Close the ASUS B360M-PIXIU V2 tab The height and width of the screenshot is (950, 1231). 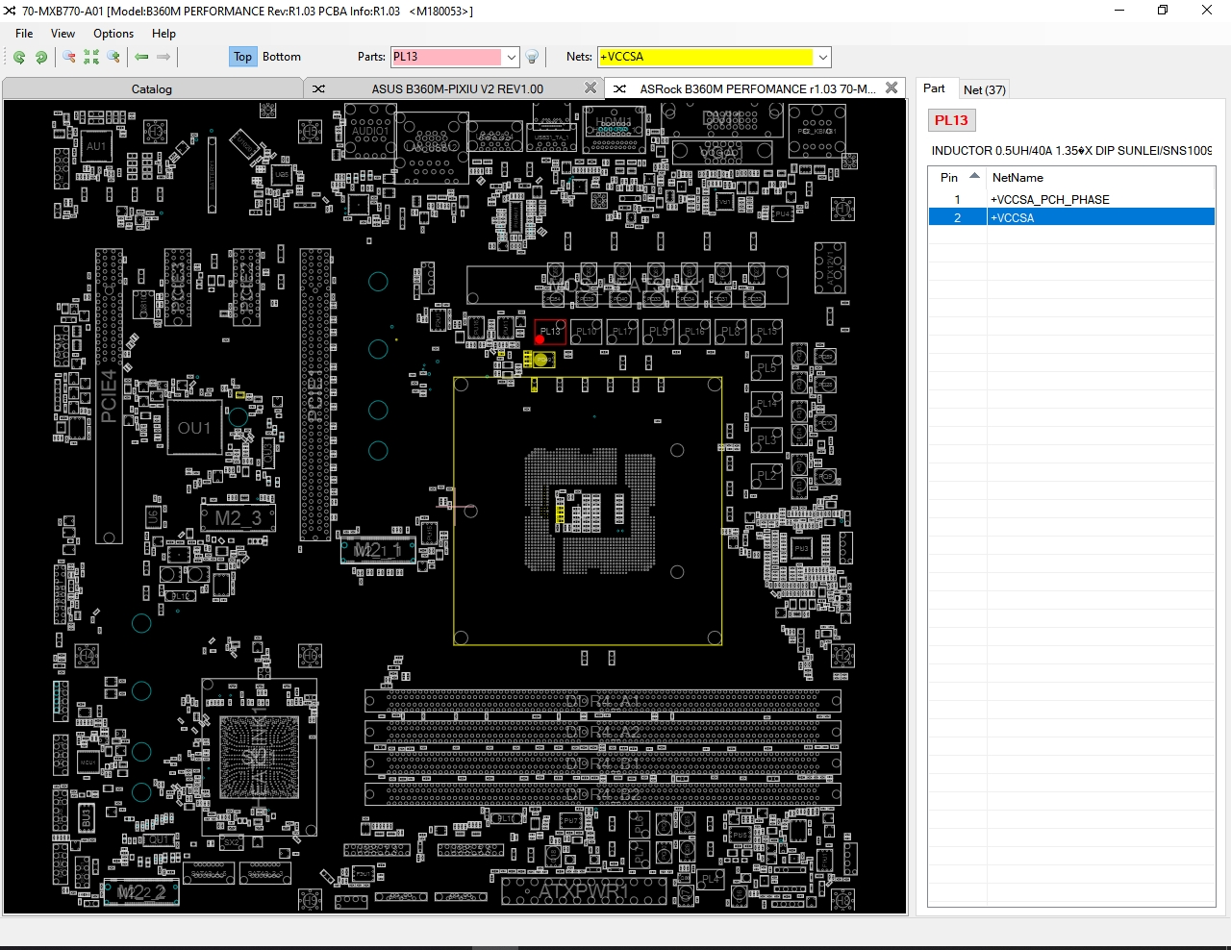click(590, 87)
